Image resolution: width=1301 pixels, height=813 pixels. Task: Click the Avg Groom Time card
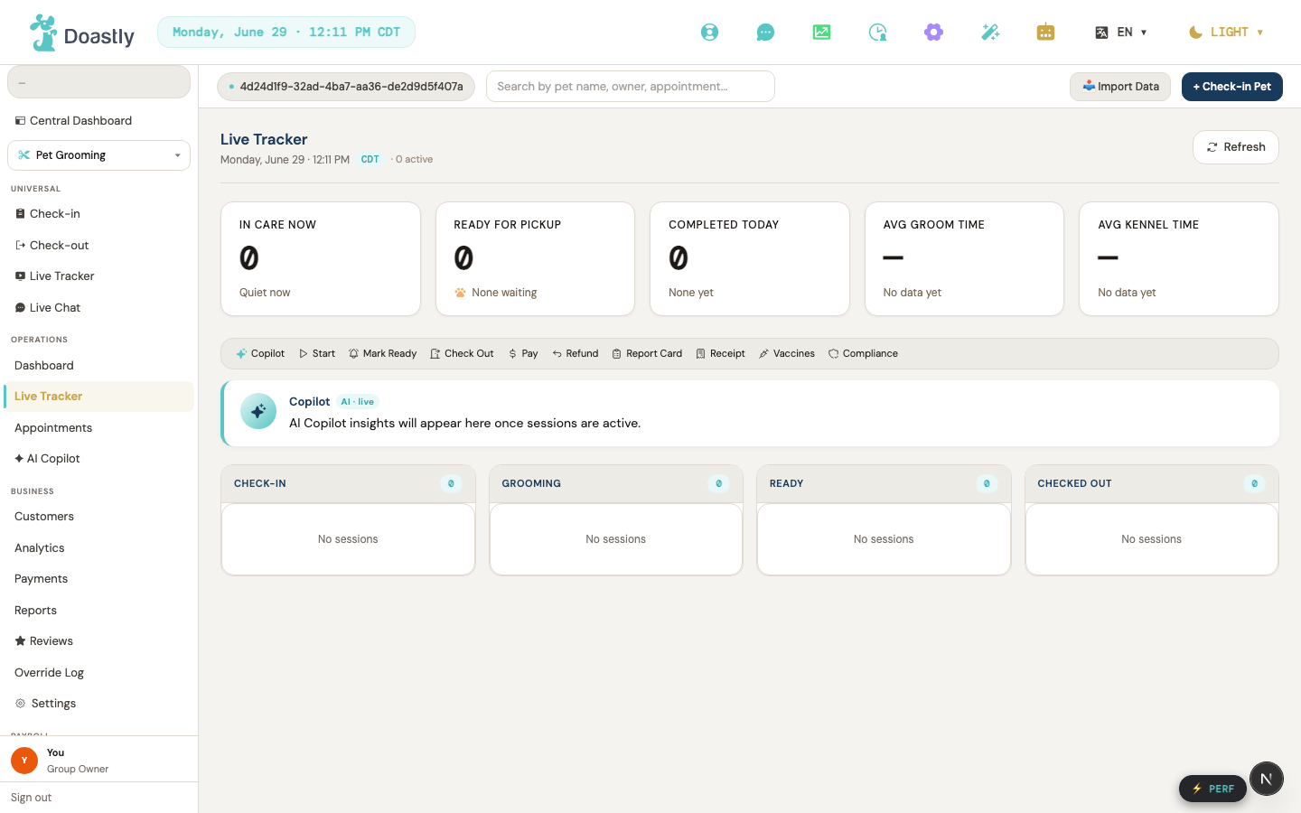[x=965, y=259]
